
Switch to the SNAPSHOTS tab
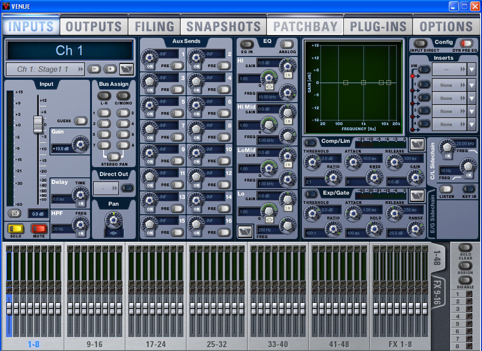pyautogui.click(x=224, y=27)
